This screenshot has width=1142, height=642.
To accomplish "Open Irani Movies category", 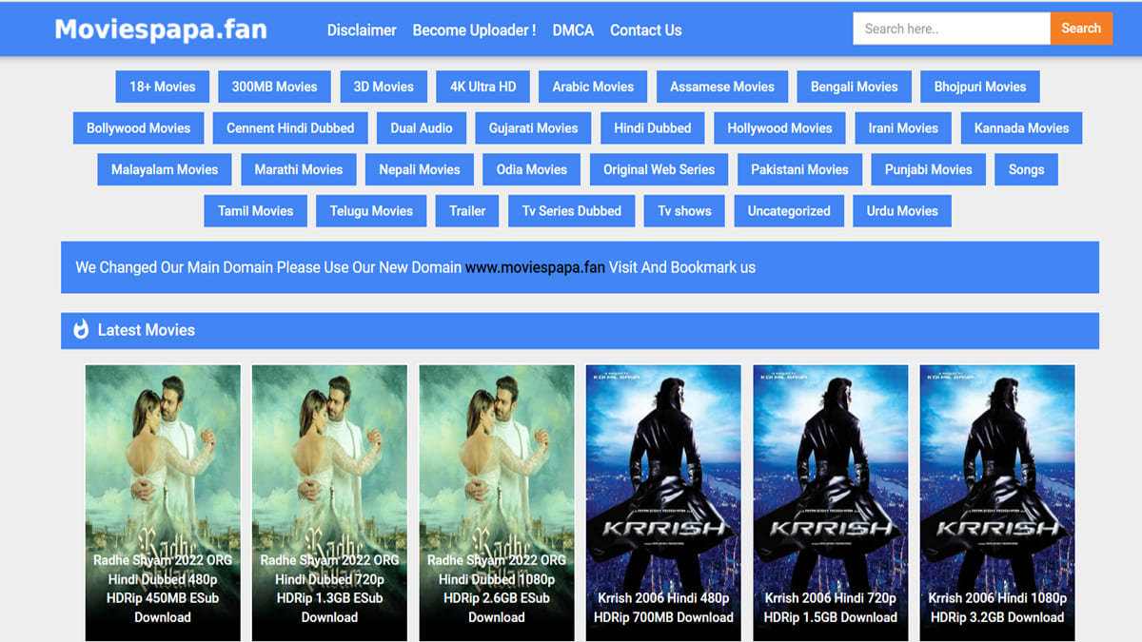I will [903, 128].
